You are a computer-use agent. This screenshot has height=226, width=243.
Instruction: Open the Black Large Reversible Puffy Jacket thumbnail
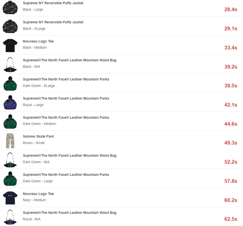pyautogui.click(x=10, y=8)
